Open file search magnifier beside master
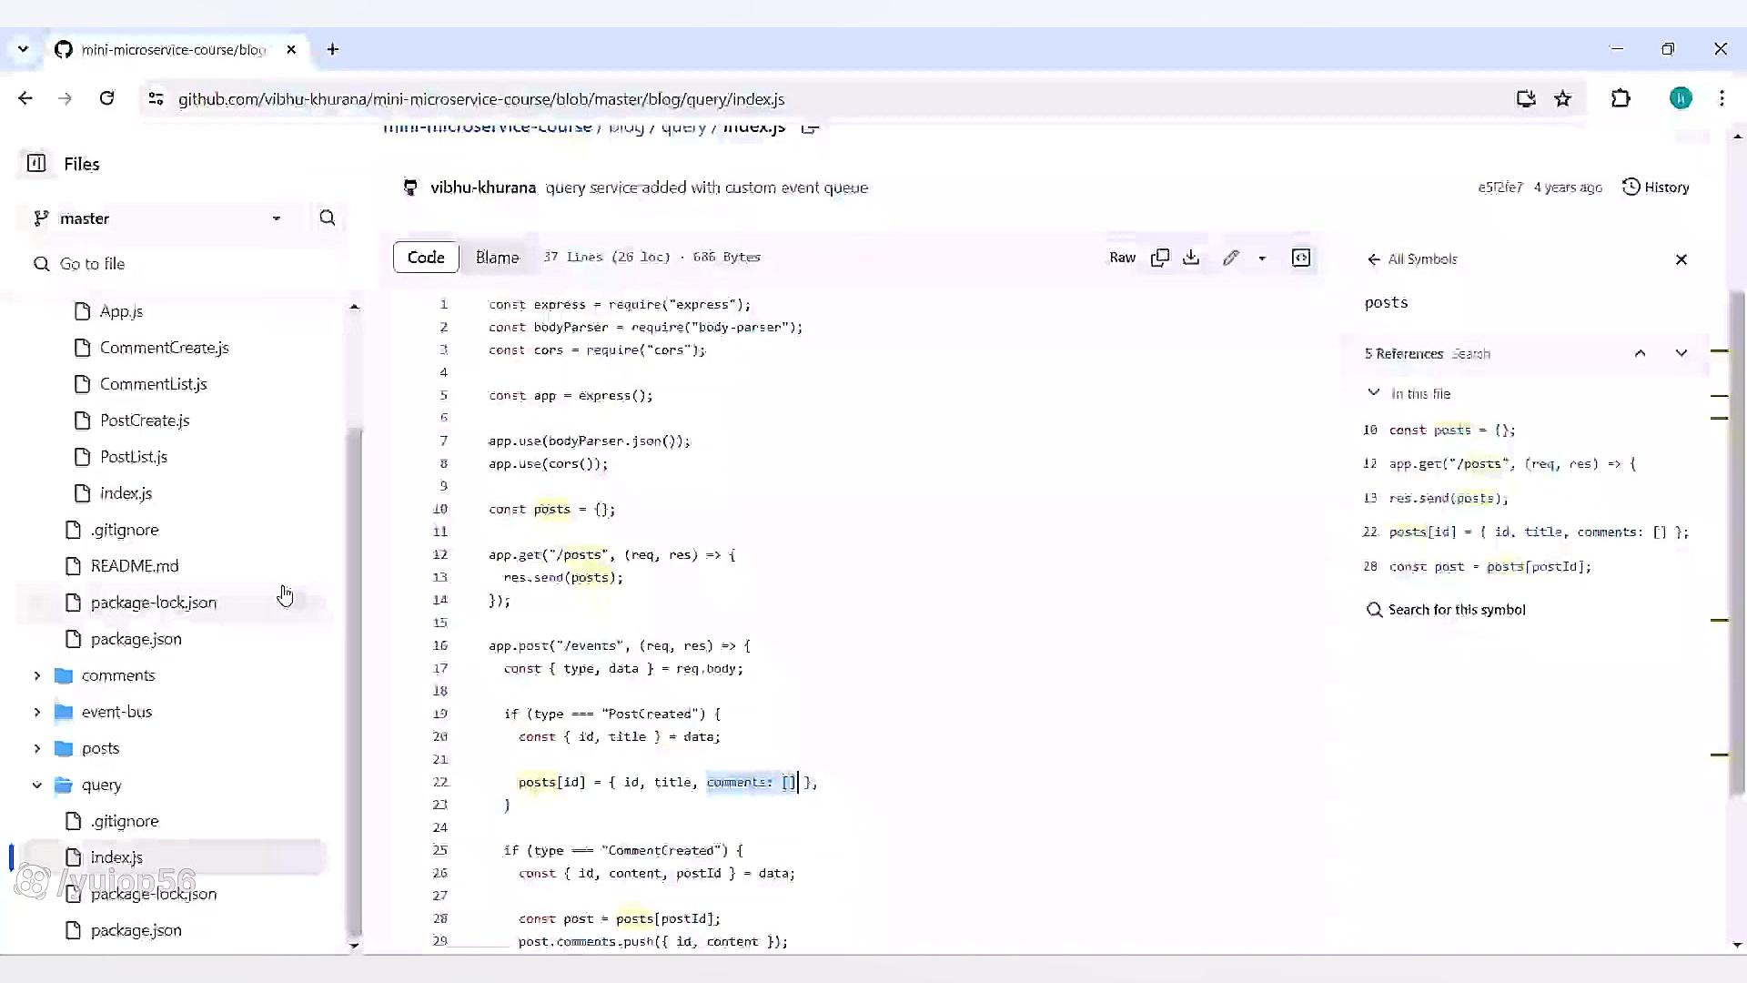 [328, 218]
